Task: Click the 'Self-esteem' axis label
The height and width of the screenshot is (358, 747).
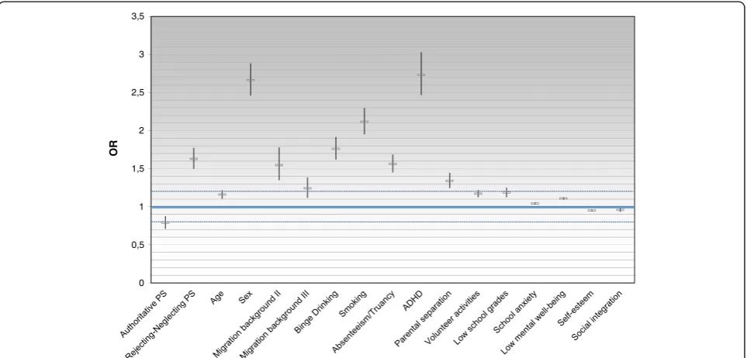Action: tap(577, 308)
